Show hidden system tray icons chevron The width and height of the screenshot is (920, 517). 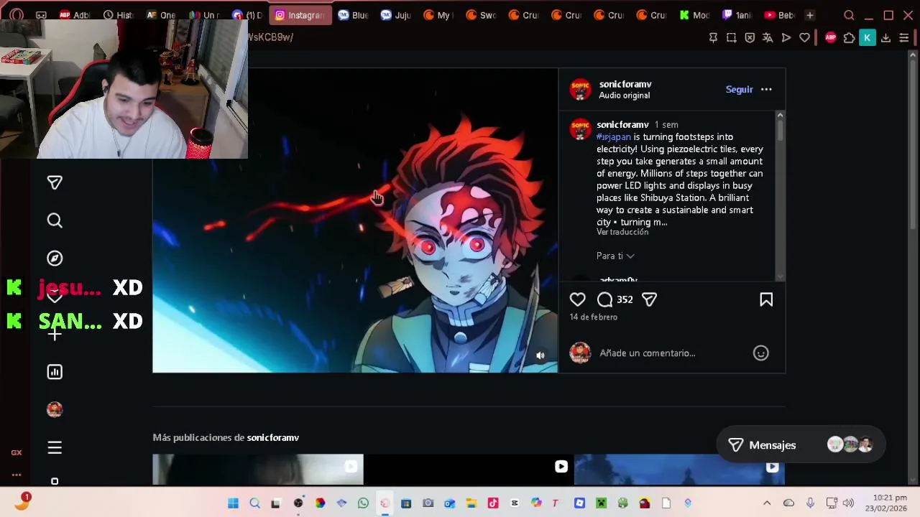pos(767,503)
